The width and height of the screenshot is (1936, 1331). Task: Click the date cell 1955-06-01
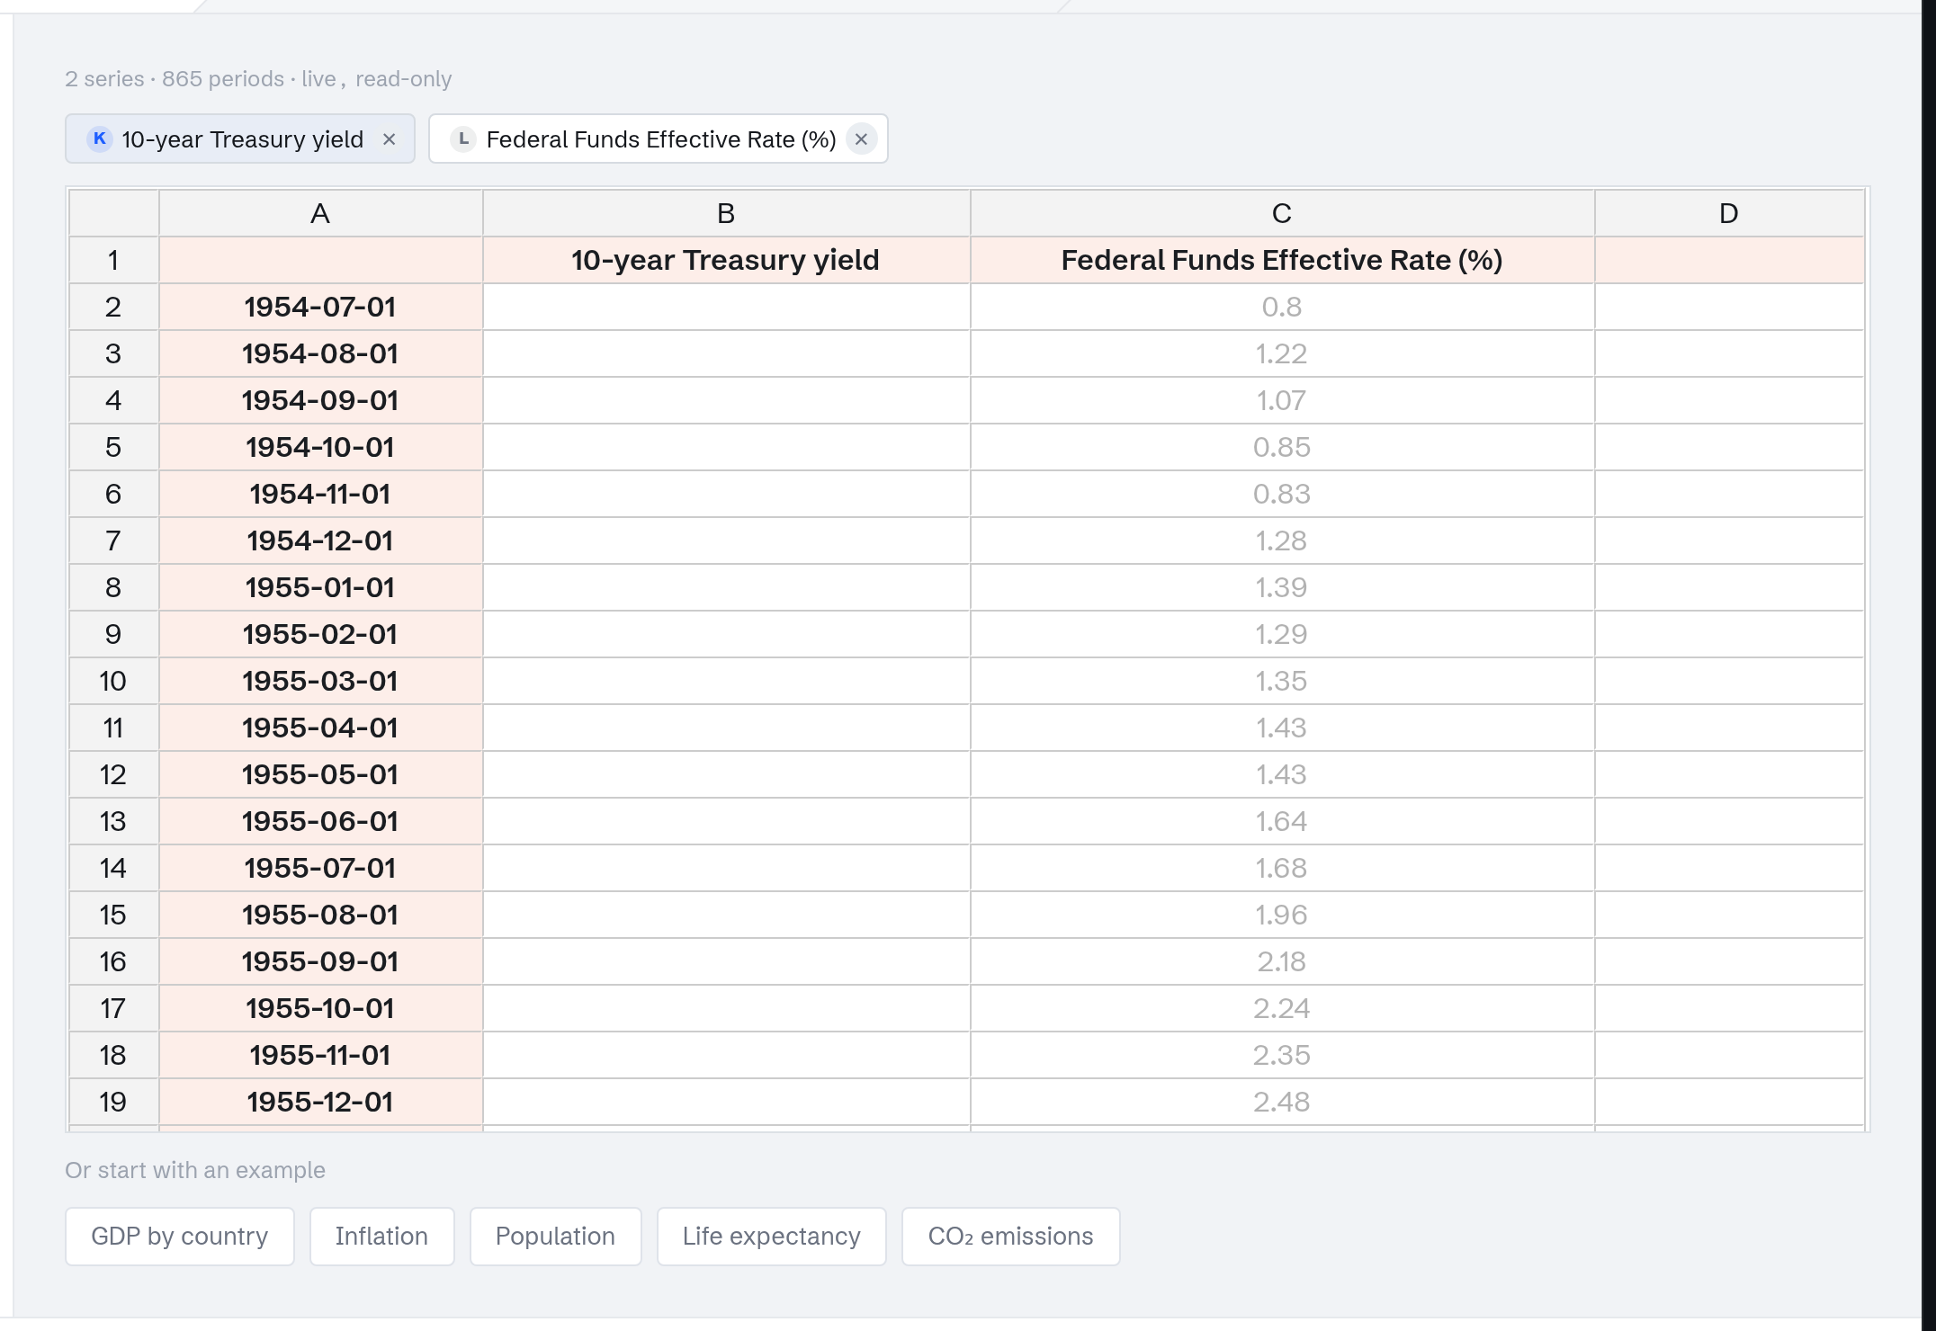(x=320, y=821)
